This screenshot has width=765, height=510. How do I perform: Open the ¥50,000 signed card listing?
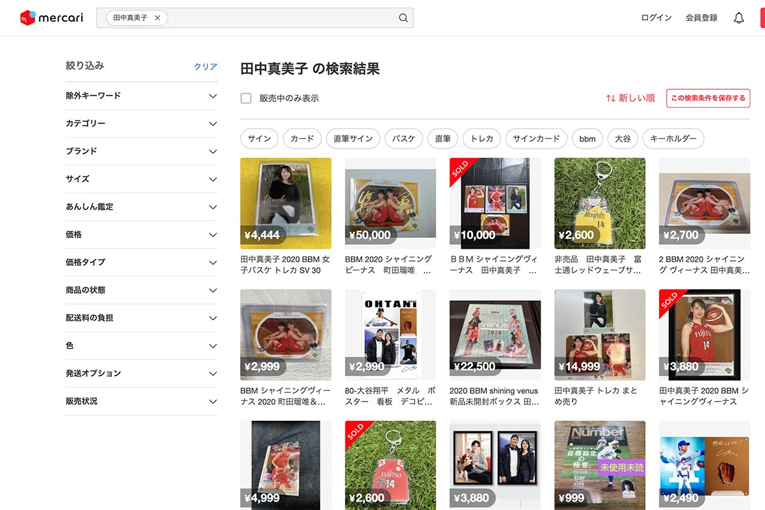point(390,203)
